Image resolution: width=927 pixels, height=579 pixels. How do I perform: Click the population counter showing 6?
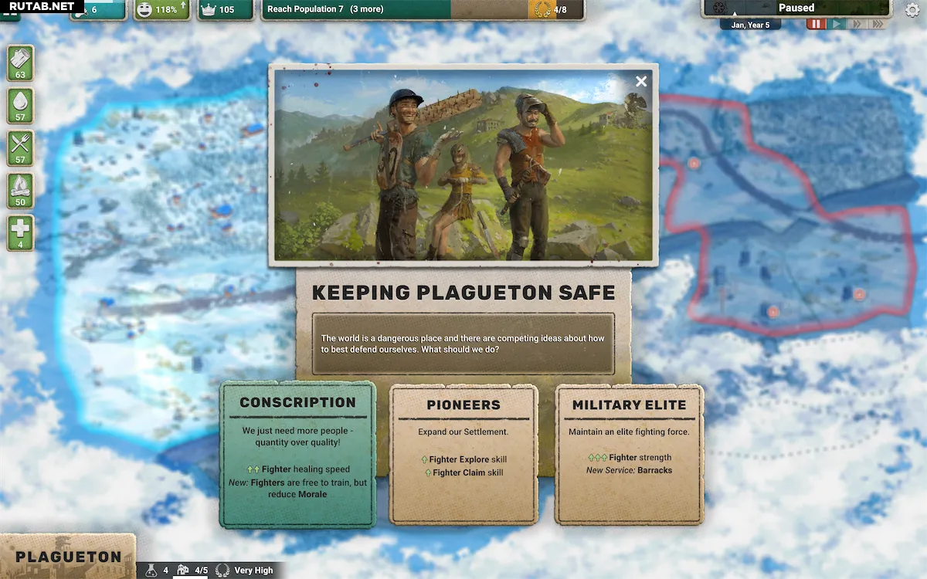[x=98, y=9]
